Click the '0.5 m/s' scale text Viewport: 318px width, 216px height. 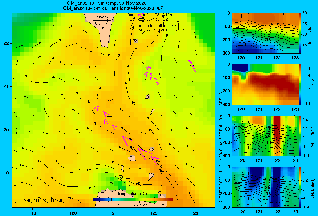click(101, 24)
